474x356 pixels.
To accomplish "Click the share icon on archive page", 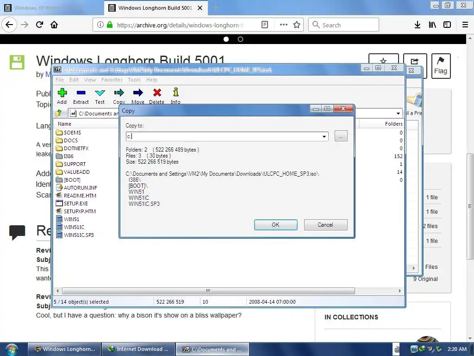I will [415, 62].
